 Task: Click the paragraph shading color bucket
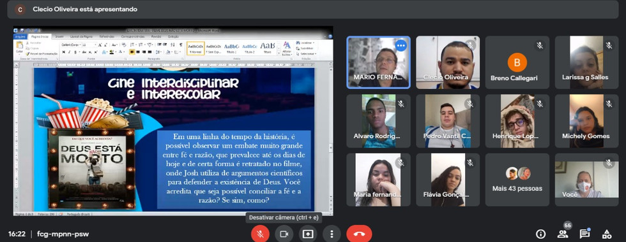(168, 52)
